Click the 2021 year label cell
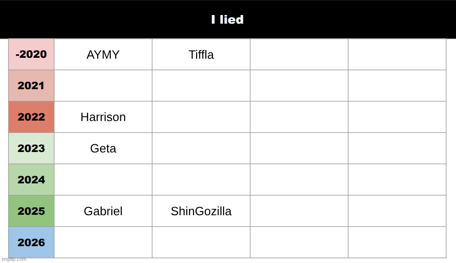The width and height of the screenshot is (456, 263). (x=31, y=86)
